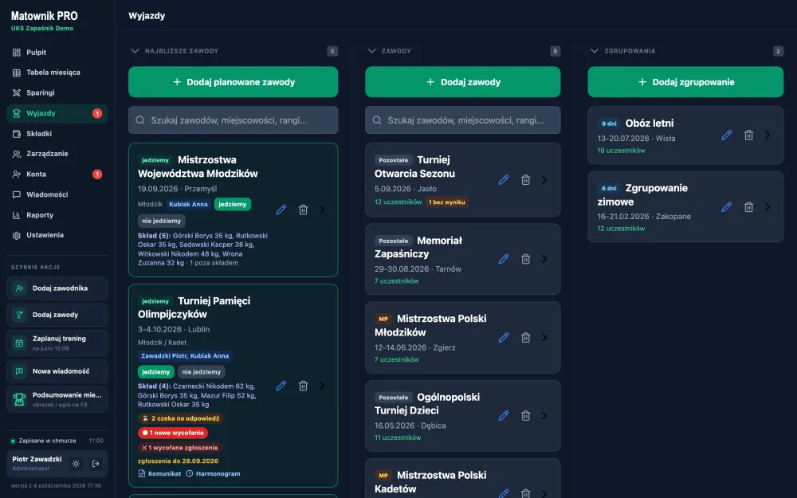Edit Mistrzostwa Polski Młodzików competition
Image resolution: width=797 pixels, height=498 pixels.
click(504, 337)
